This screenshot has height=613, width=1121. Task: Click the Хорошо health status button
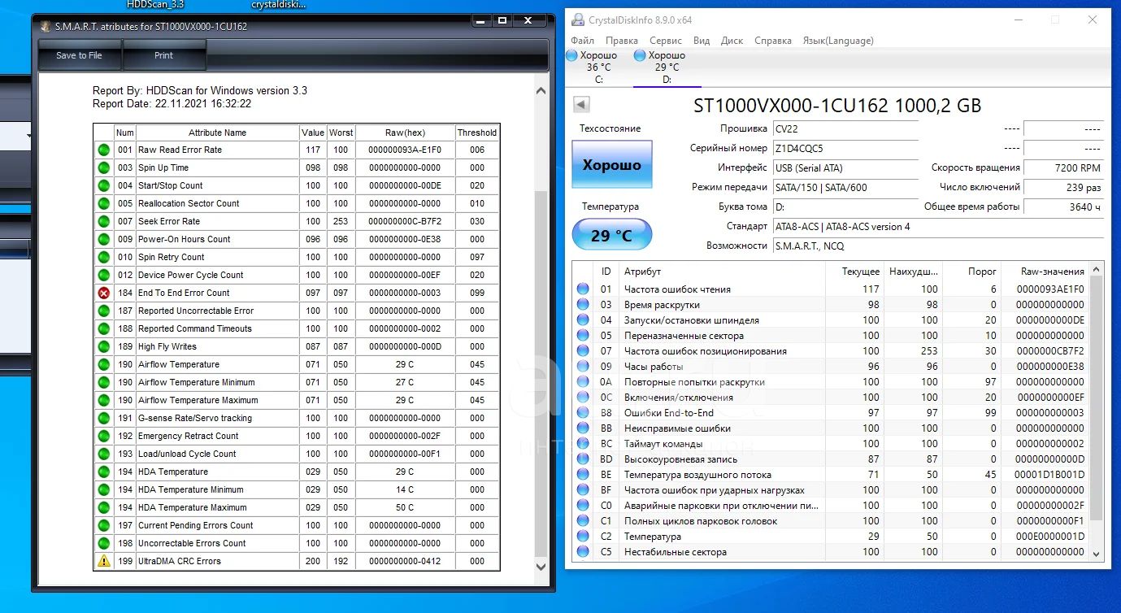(x=612, y=165)
